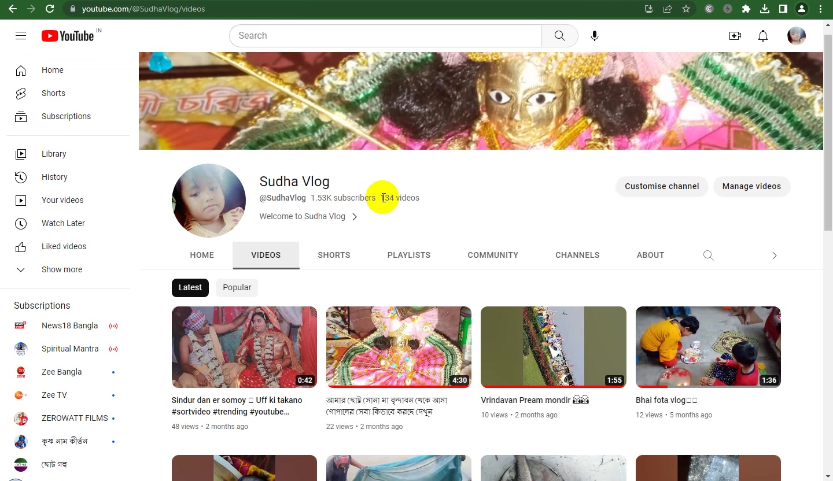Click the Search input field

[386, 36]
